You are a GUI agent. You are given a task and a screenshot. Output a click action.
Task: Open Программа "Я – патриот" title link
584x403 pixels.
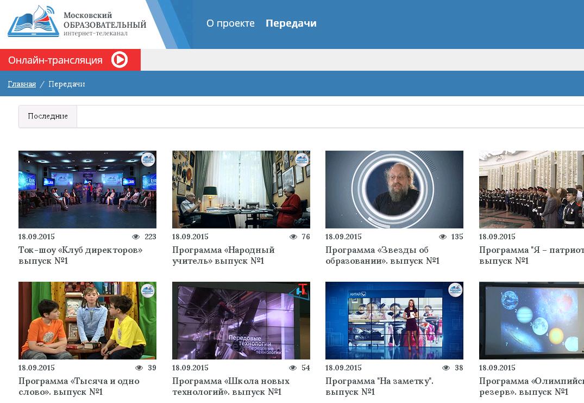tap(531, 256)
